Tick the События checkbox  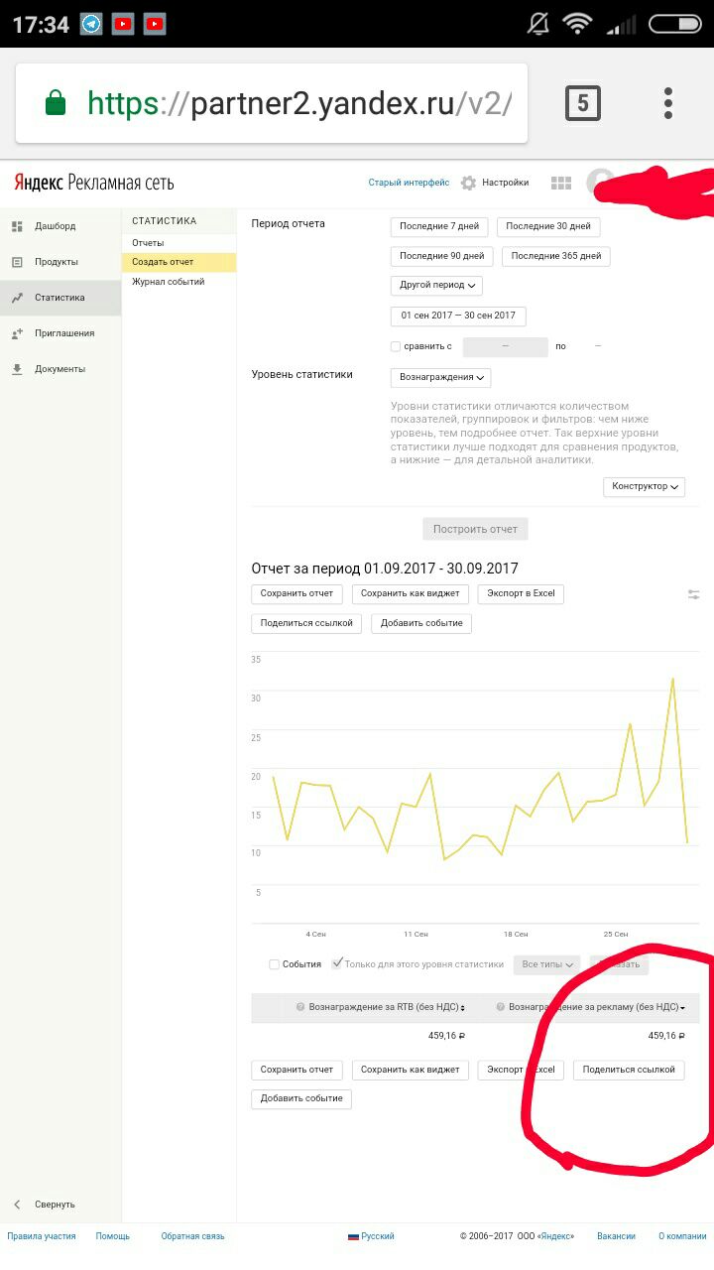[x=275, y=964]
